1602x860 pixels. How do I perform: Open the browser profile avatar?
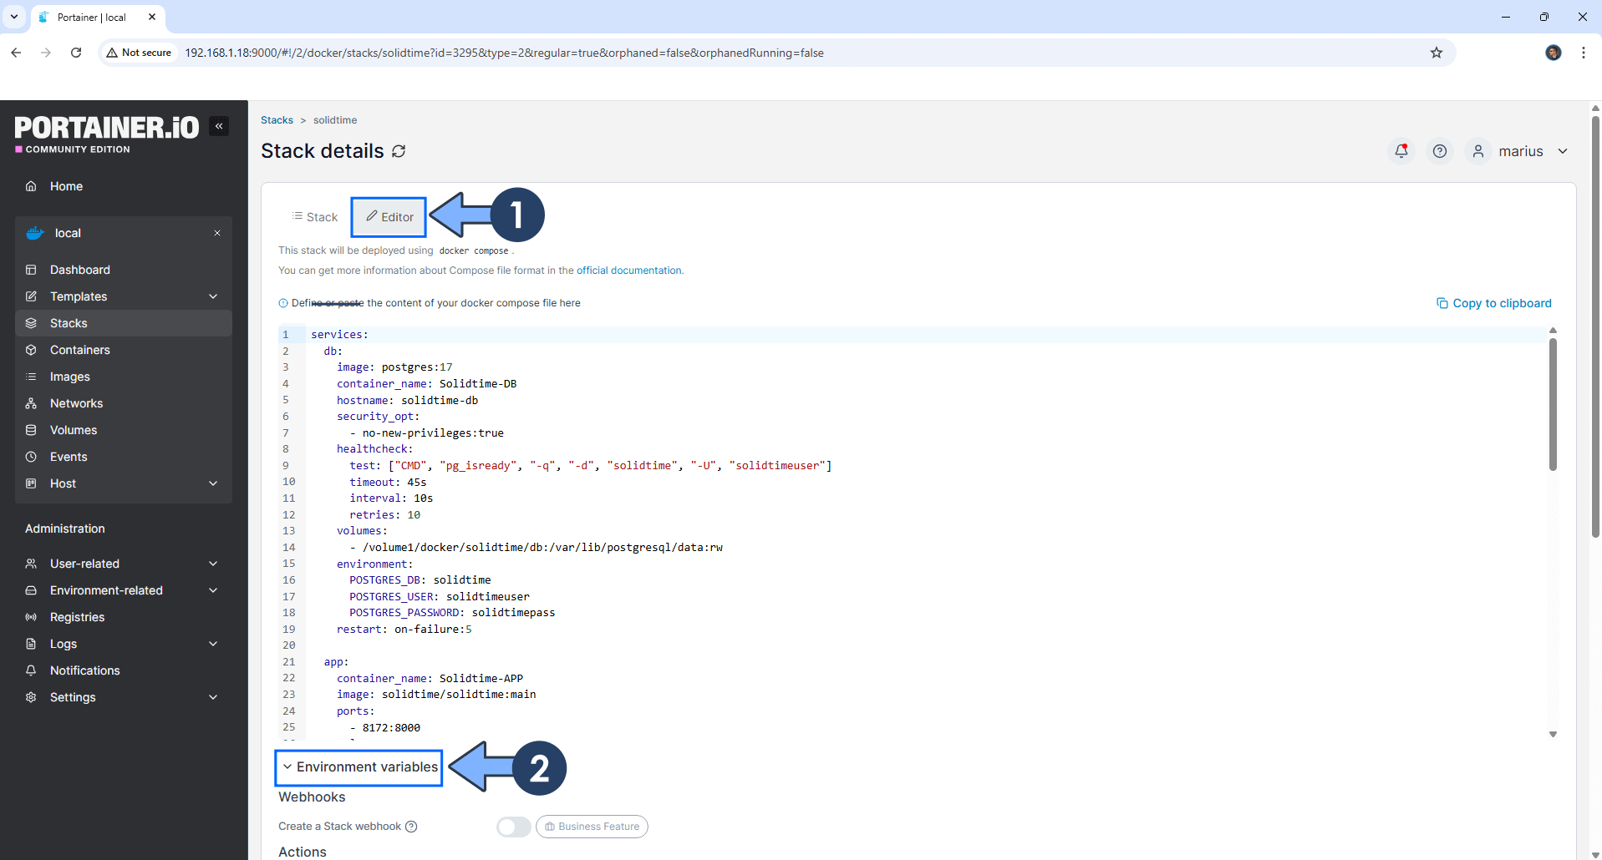[1553, 53]
